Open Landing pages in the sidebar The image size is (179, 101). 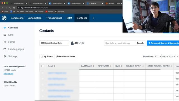[x=16, y=49]
